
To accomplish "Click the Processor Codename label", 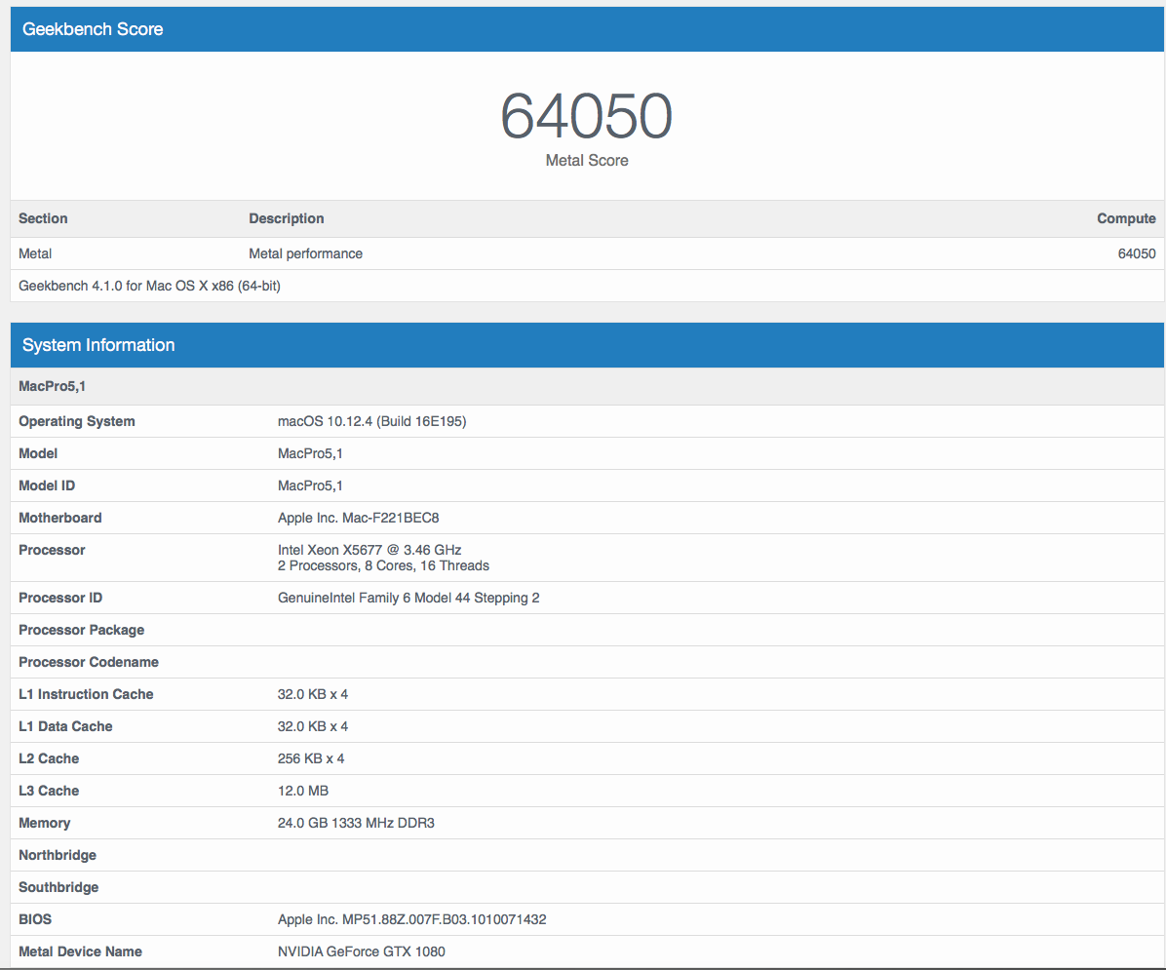I will click(x=89, y=662).
